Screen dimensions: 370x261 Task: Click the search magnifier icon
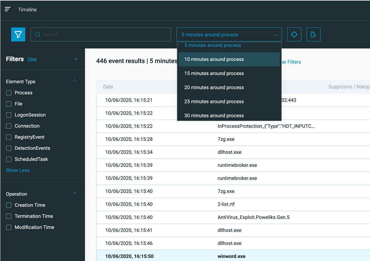click(38, 34)
